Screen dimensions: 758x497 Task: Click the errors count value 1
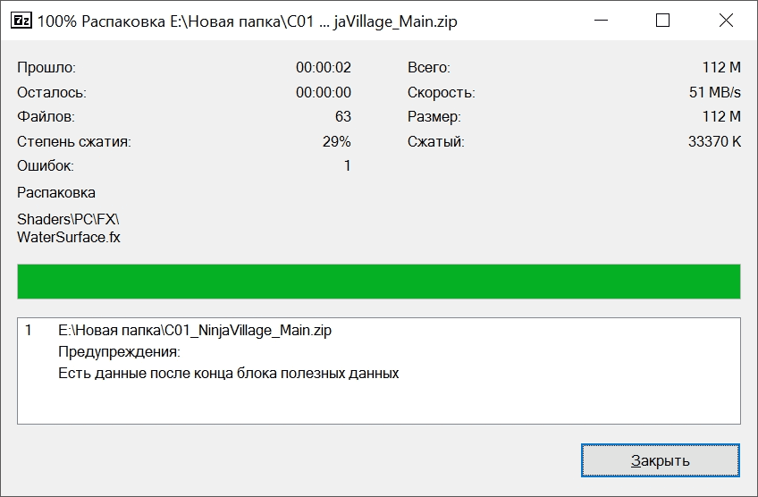coord(347,166)
